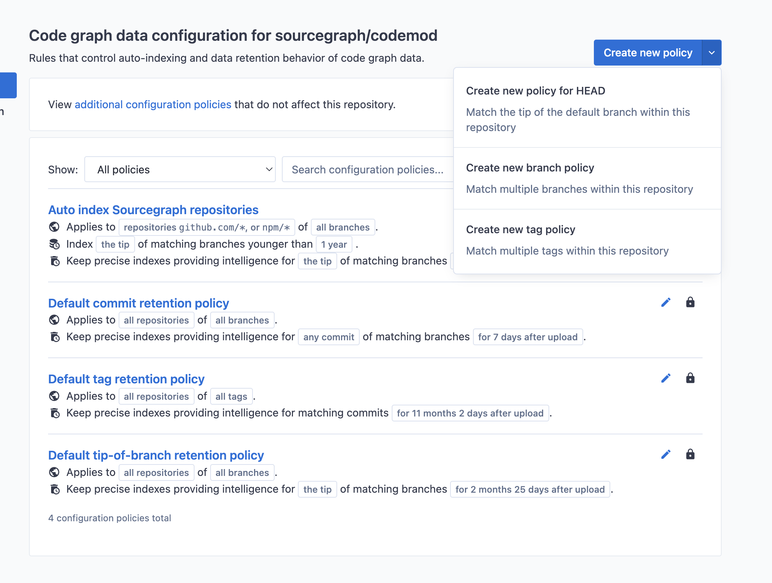Click edit pencil for Default commit retention policy
Screen dimensions: 772x583
(666, 303)
